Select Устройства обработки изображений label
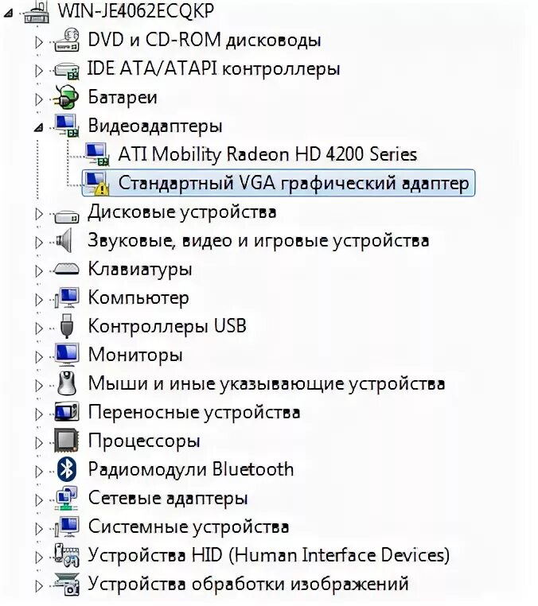Image resolution: width=538 pixels, height=606 pixels. [x=248, y=584]
